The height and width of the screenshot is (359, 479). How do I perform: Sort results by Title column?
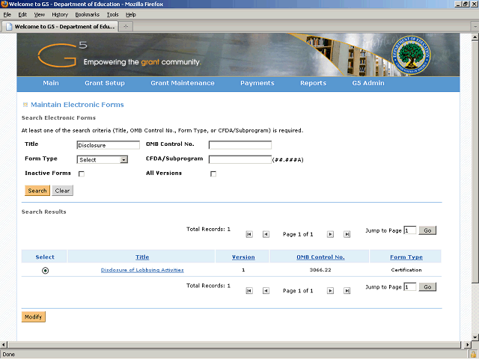coord(142,257)
